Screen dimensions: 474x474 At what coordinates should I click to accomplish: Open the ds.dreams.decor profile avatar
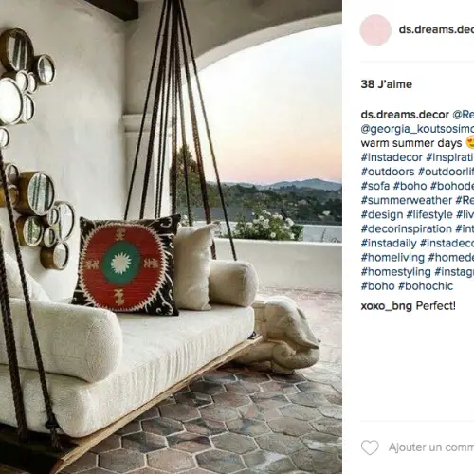(x=375, y=30)
